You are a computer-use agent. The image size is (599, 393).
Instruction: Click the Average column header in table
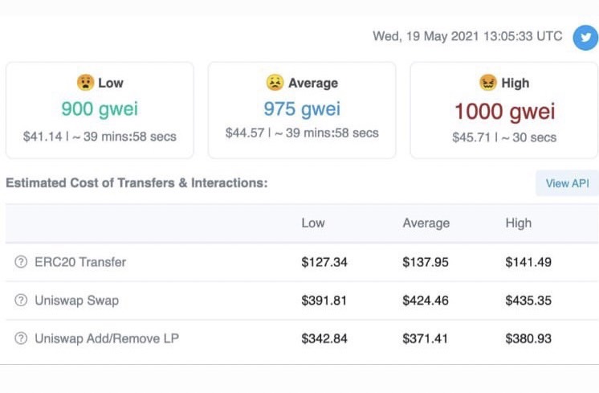click(426, 223)
